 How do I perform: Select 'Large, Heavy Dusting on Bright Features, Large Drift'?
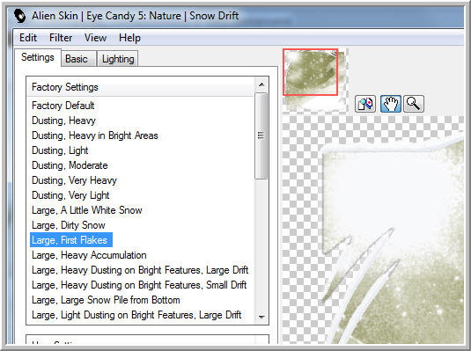click(140, 270)
